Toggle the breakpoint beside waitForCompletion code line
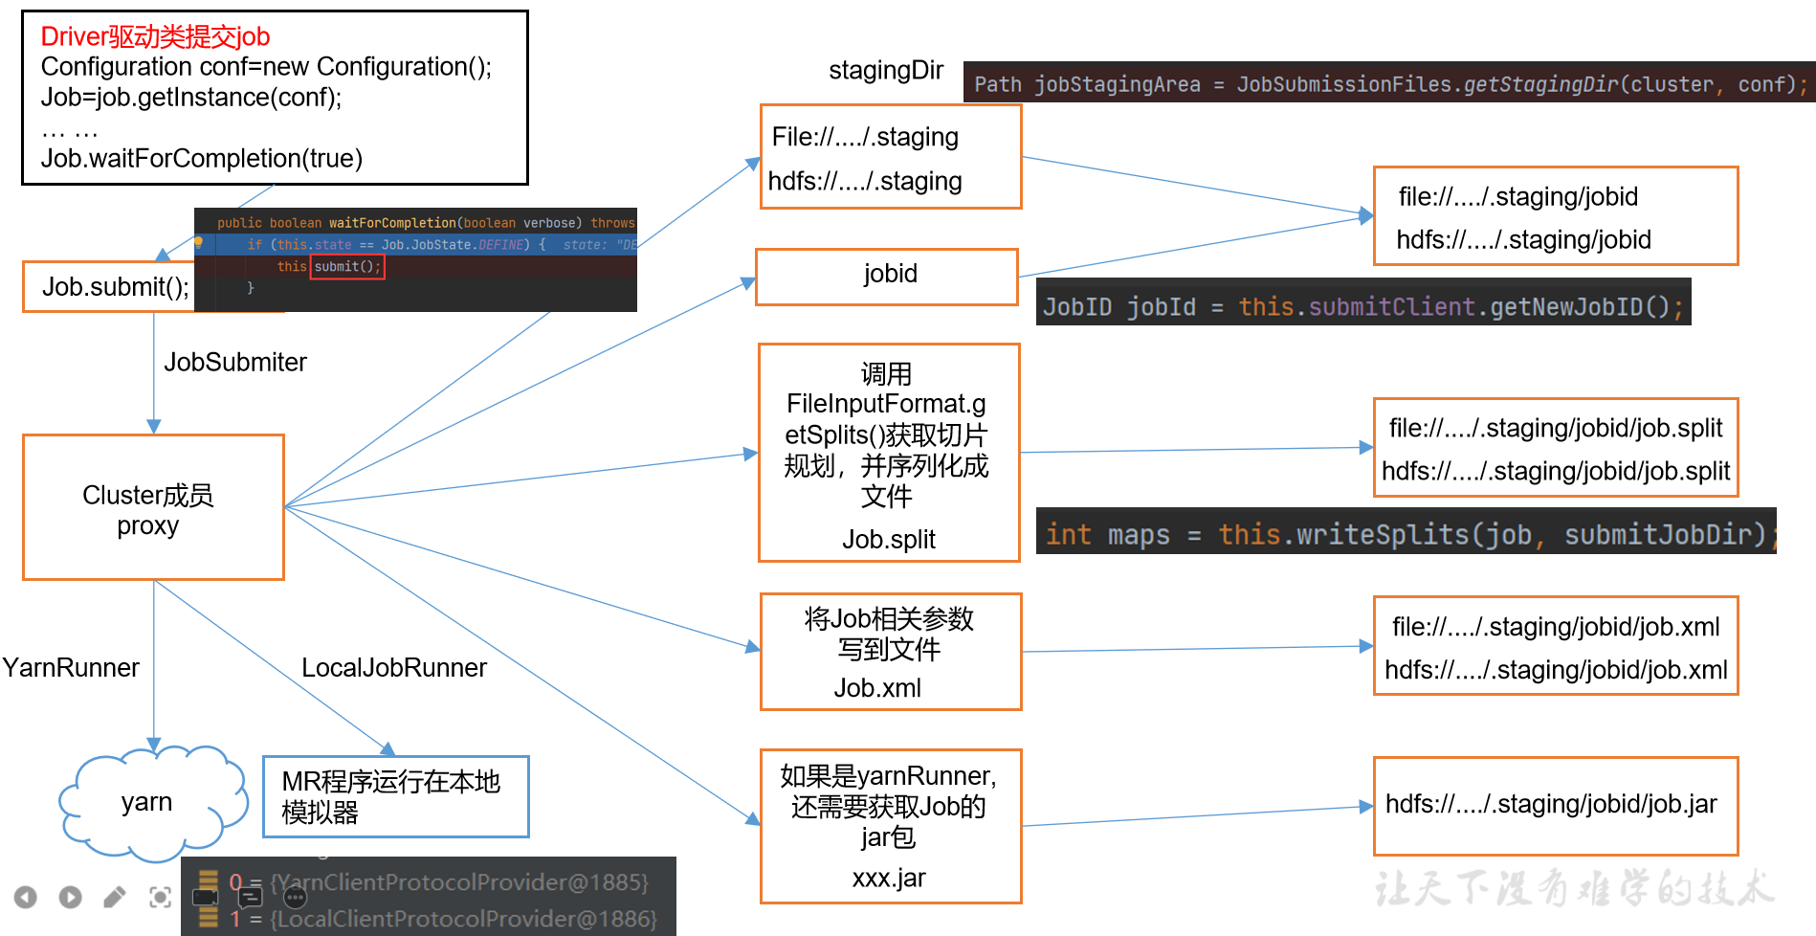Screen dimensions: 1816x936 click(x=199, y=244)
